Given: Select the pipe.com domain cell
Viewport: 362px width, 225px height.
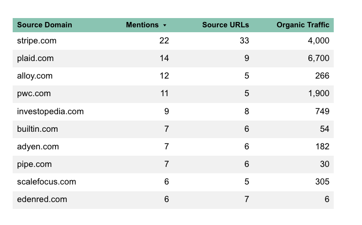Looking at the screenshot, I should (34, 164).
